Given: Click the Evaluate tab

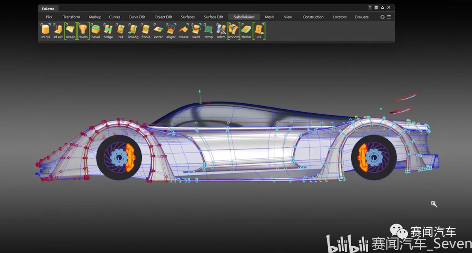Looking at the screenshot, I should [x=362, y=17].
